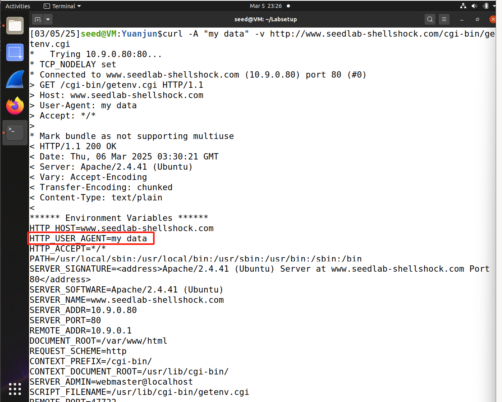This screenshot has width=502, height=402.
Task: Open the Files application from the dock
Action: [15, 26]
